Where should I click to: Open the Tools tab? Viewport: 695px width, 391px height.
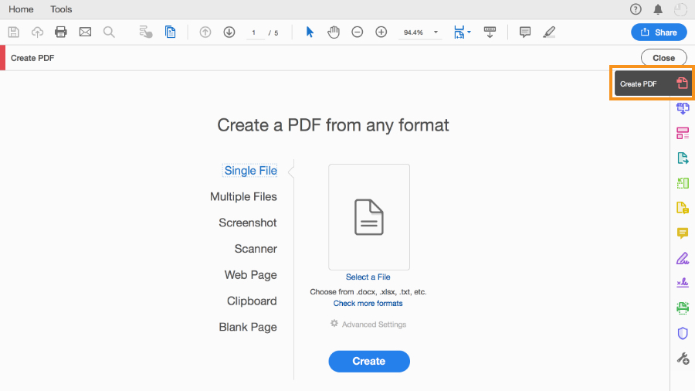[61, 9]
